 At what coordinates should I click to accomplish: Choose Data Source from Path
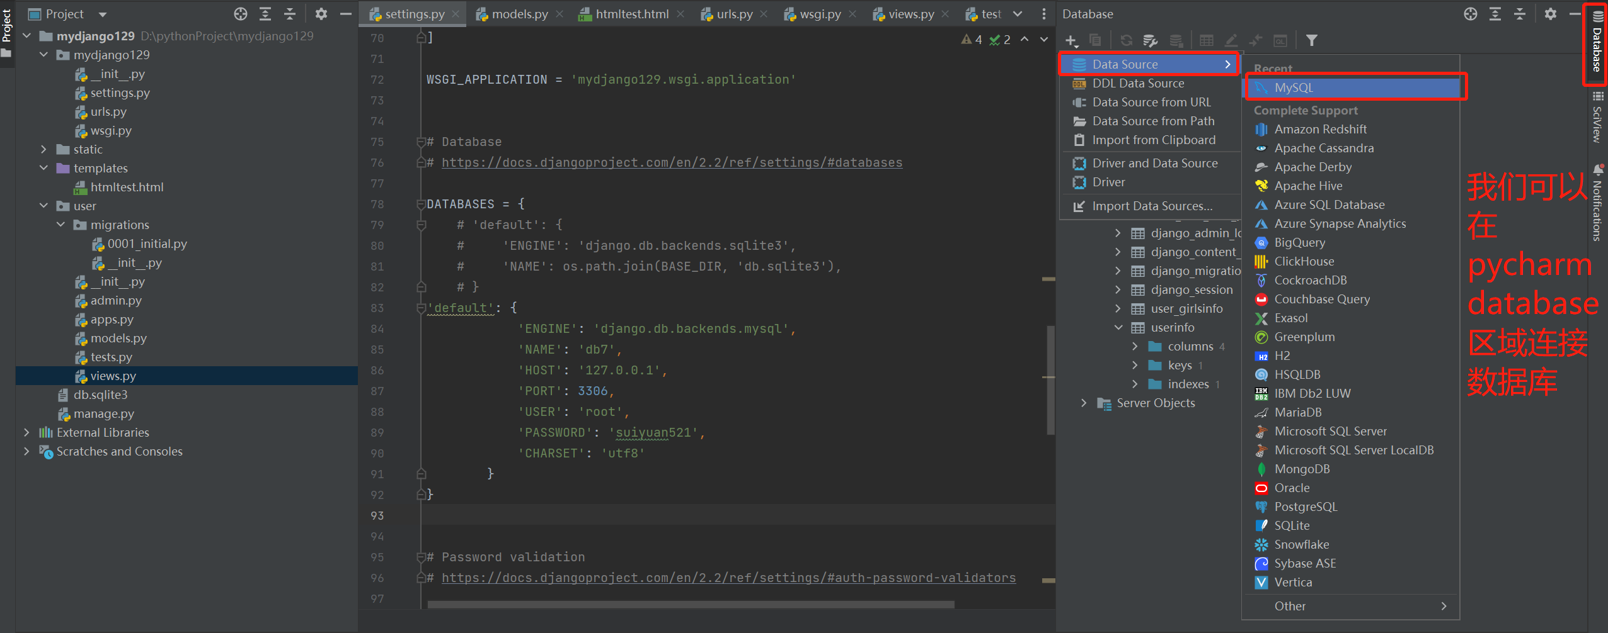click(1151, 121)
